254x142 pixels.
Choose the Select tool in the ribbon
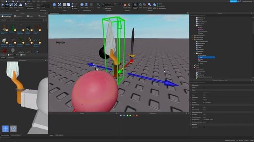pyautogui.click(x=3, y=5)
